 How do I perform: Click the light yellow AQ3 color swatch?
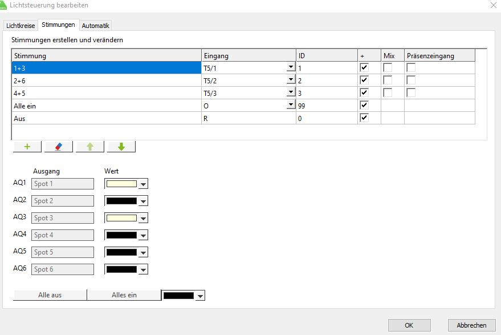click(x=121, y=218)
